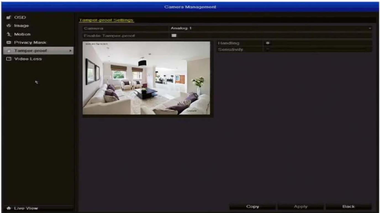The image size is (380, 213).
Task: Click the Apply button
Action: click(x=300, y=207)
